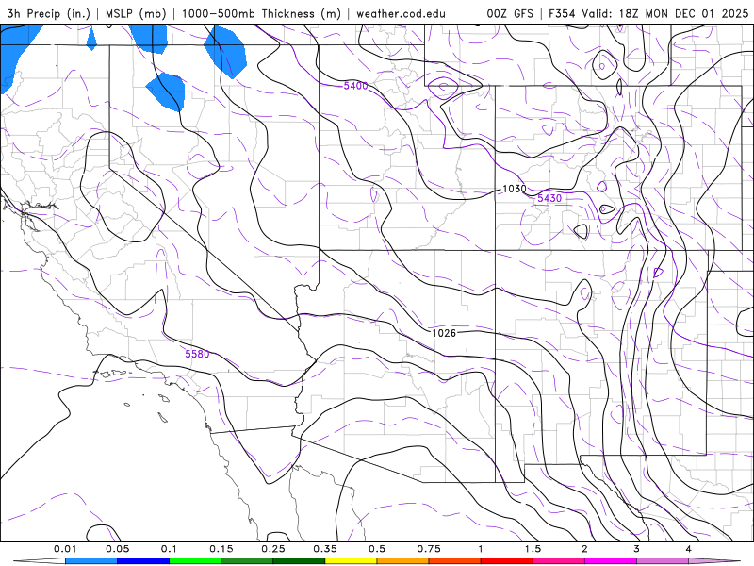This screenshot has width=754, height=566.
Task: Click the 0.15 legend value
Action: pyautogui.click(x=221, y=549)
